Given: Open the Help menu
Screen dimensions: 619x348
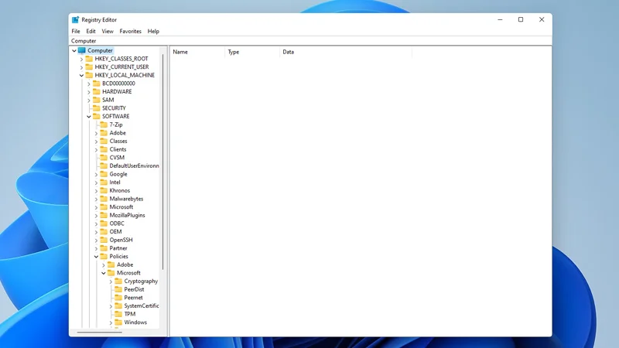Looking at the screenshot, I should point(153,31).
